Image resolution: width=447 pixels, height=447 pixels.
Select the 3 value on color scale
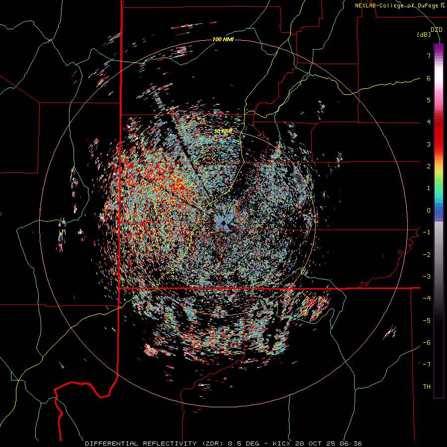coord(429,144)
